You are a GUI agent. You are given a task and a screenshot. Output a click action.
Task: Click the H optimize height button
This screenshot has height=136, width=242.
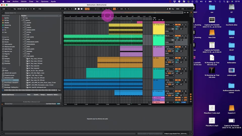[185, 13]
